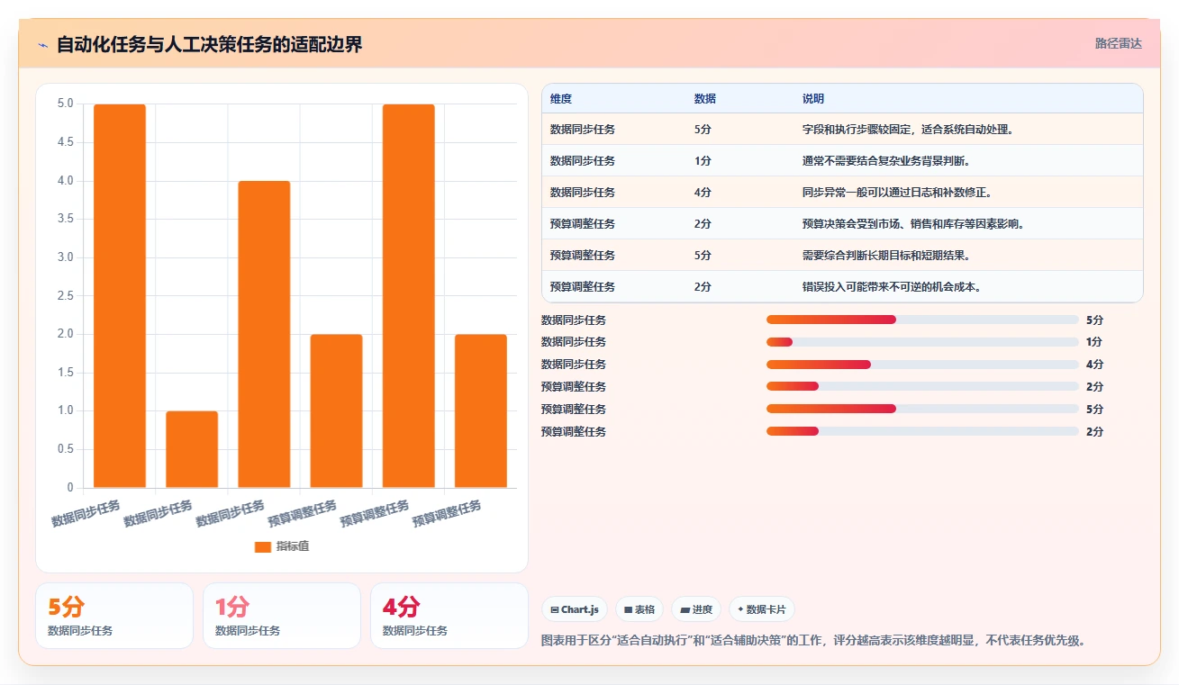The height and width of the screenshot is (685, 1179).
Task: Click the 3.5 y-axis label
Action: tap(65, 219)
